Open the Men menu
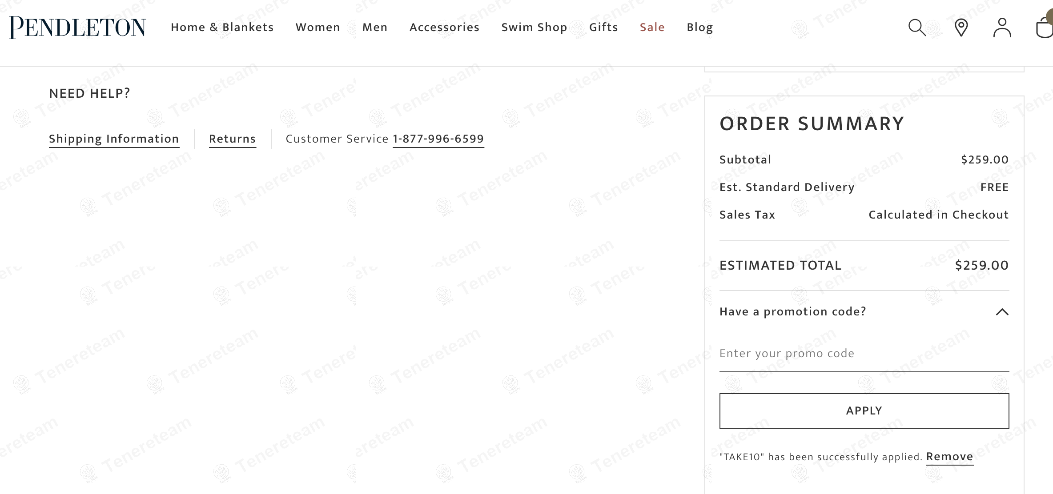Screen dimensions: 1053x494 click(374, 28)
